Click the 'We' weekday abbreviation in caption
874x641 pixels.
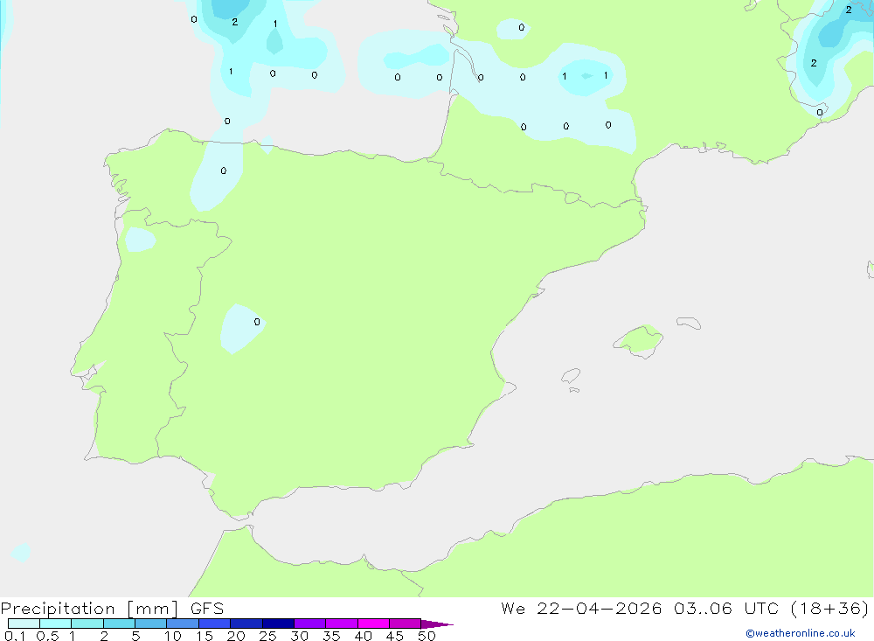(x=513, y=609)
